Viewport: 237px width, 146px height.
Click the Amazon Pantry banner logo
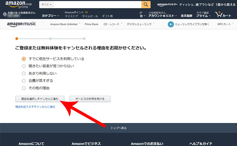pyautogui.click(x=167, y=5)
